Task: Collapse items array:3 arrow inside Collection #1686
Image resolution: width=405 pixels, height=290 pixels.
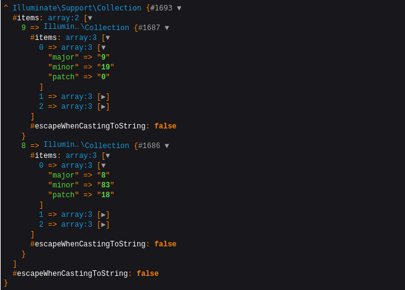Action: point(108,156)
